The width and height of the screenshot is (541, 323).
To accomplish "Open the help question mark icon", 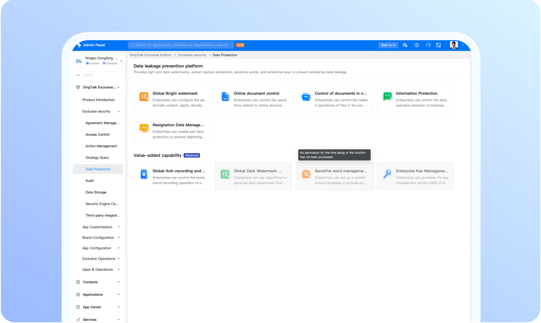I will coord(417,45).
